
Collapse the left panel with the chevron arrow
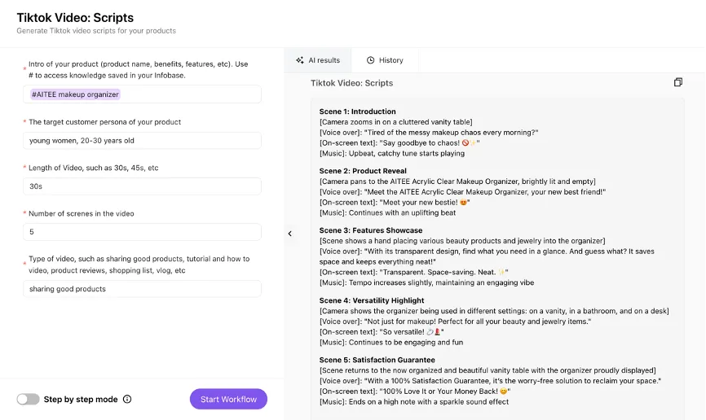coord(289,234)
